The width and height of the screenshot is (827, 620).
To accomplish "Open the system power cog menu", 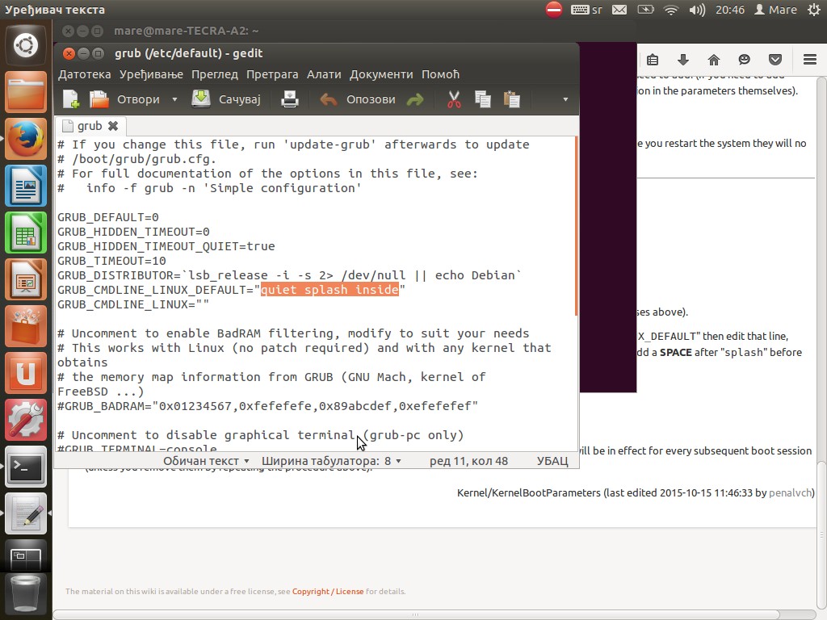I will [x=814, y=10].
